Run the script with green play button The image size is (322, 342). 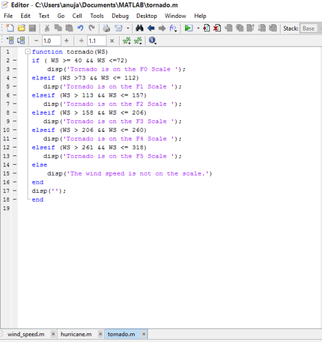189,28
